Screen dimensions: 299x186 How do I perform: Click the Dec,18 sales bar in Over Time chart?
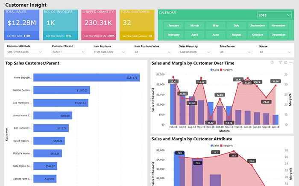210,113
